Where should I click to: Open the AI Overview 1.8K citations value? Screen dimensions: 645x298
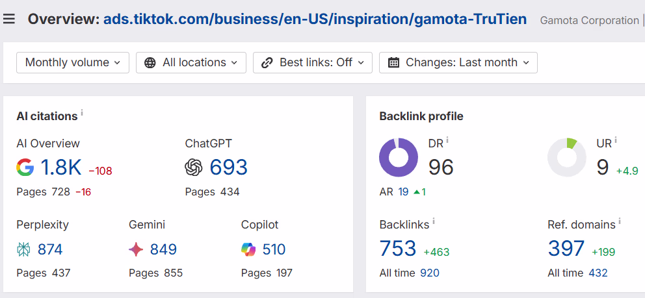click(61, 168)
